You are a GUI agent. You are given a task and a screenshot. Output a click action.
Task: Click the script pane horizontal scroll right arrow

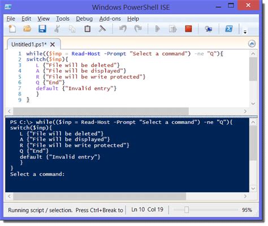point(245,111)
